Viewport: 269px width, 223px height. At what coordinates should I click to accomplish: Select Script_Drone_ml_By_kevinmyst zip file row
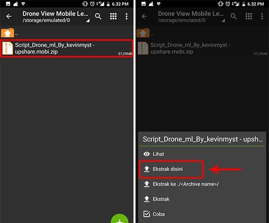pyautogui.click(x=67, y=48)
